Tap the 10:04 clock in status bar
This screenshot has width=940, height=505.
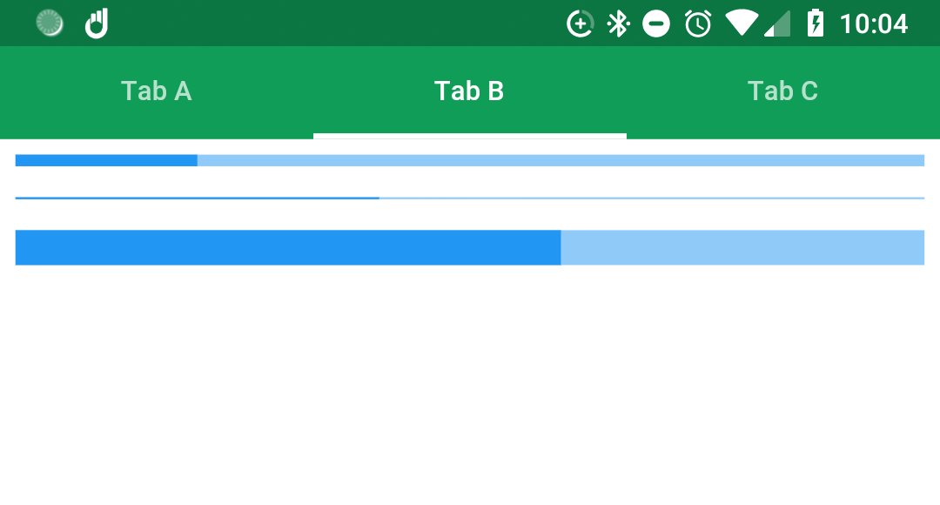(x=874, y=24)
